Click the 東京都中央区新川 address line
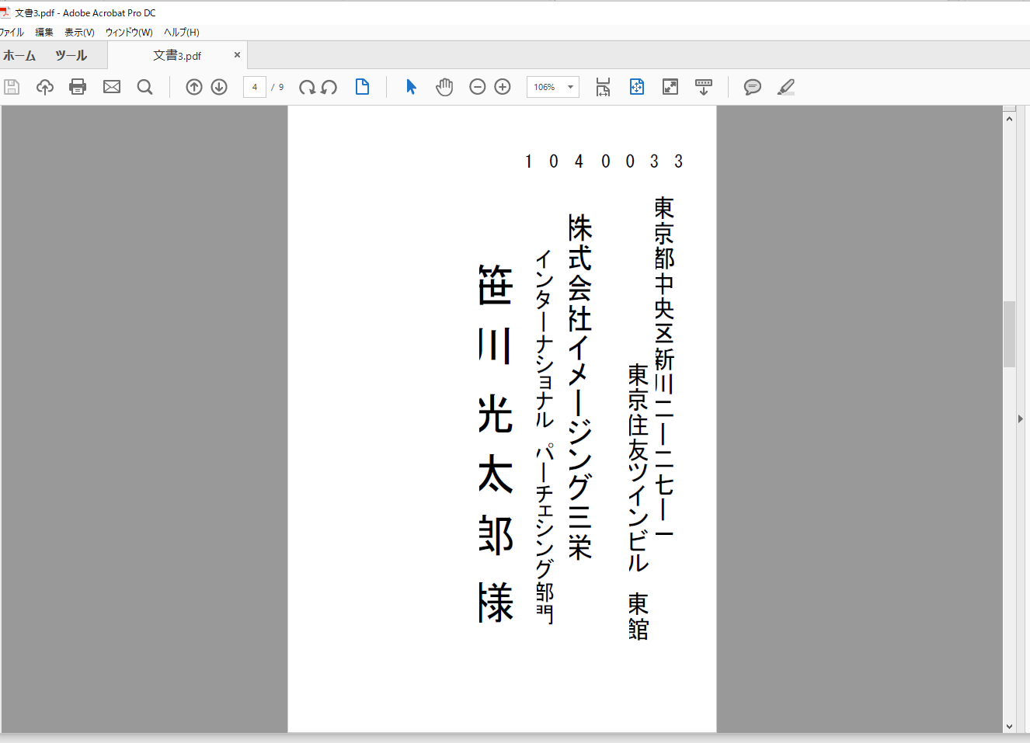This screenshot has width=1030, height=743. point(664,367)
